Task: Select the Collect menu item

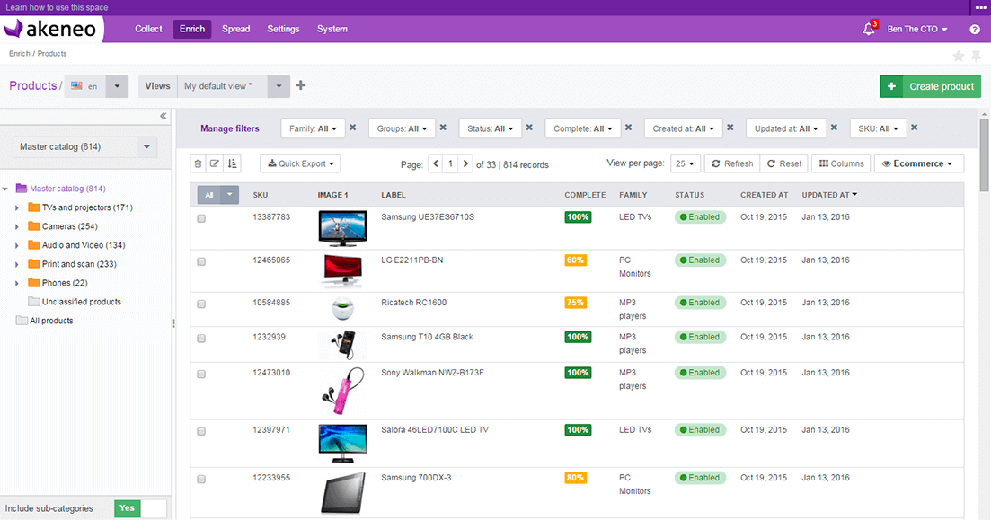Action: tap(147, 28)
